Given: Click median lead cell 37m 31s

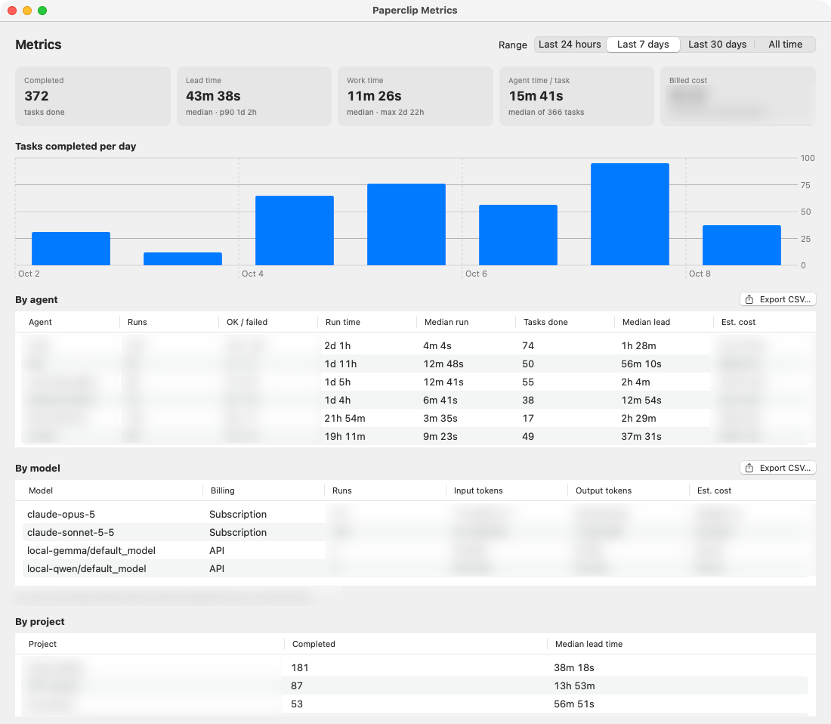Looking at the screenshot, I should (641, 436).
